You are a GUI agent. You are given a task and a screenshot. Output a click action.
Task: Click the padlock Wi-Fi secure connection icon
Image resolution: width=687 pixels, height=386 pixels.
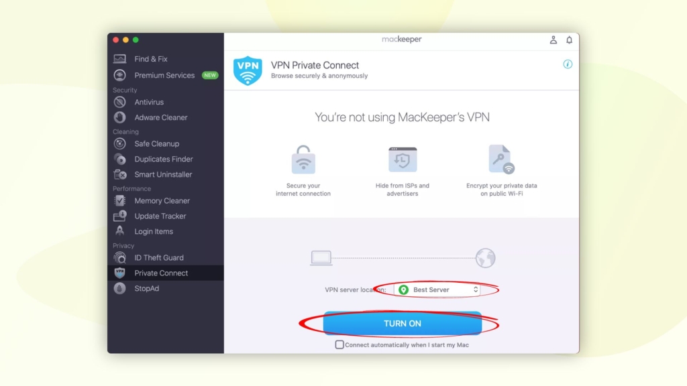[x=303, y=159]
